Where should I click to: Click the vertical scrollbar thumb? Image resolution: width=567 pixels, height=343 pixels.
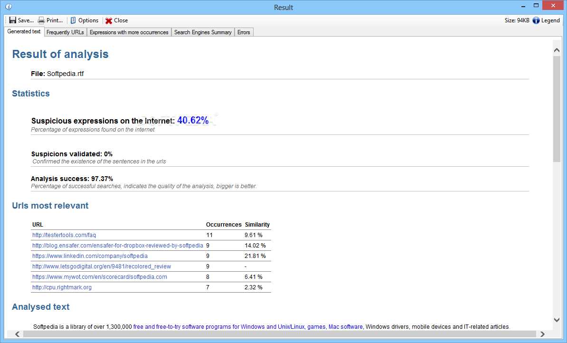[x=557, y=108]
